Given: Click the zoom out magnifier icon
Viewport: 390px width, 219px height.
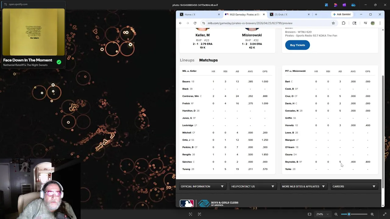Looking at the screenshot, I should (336, 214).
